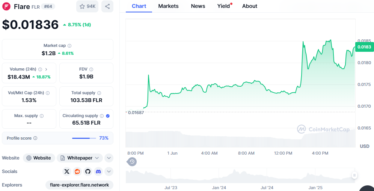Switch to the Yield tab
374x191 pixels.
(224, 6)
